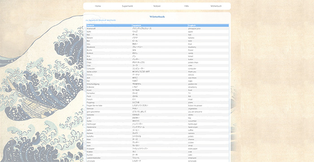The height and width of the screenshot is (162, 314).
Task: Click the English word 'employee'
Action: click(x=192, y=158)
